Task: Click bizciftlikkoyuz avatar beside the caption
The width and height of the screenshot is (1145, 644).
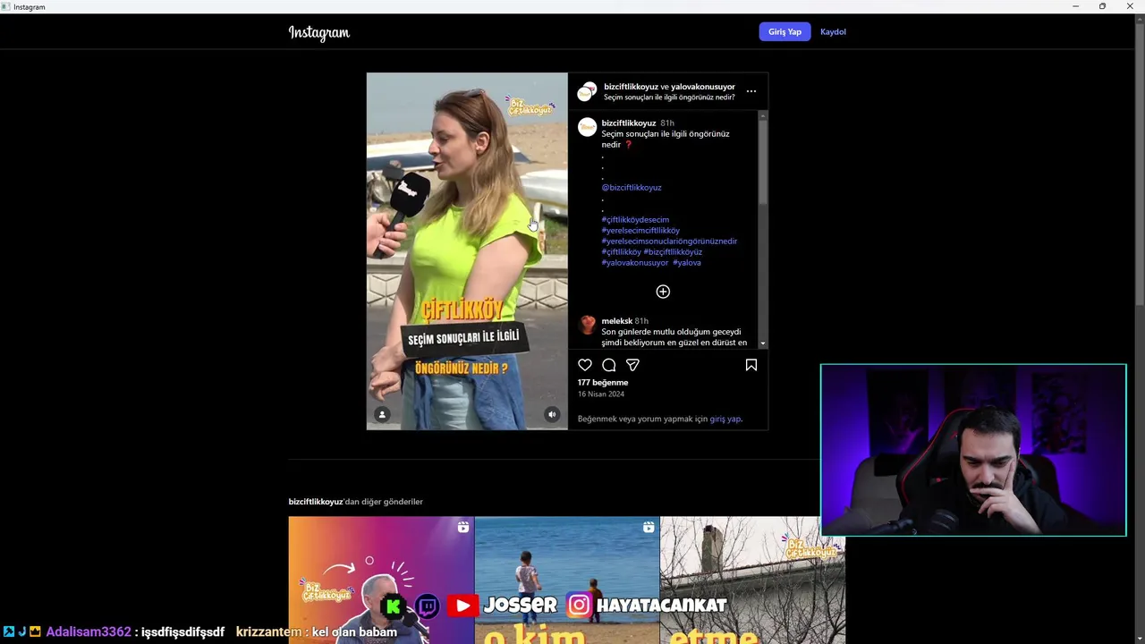Action: point(587,128)
